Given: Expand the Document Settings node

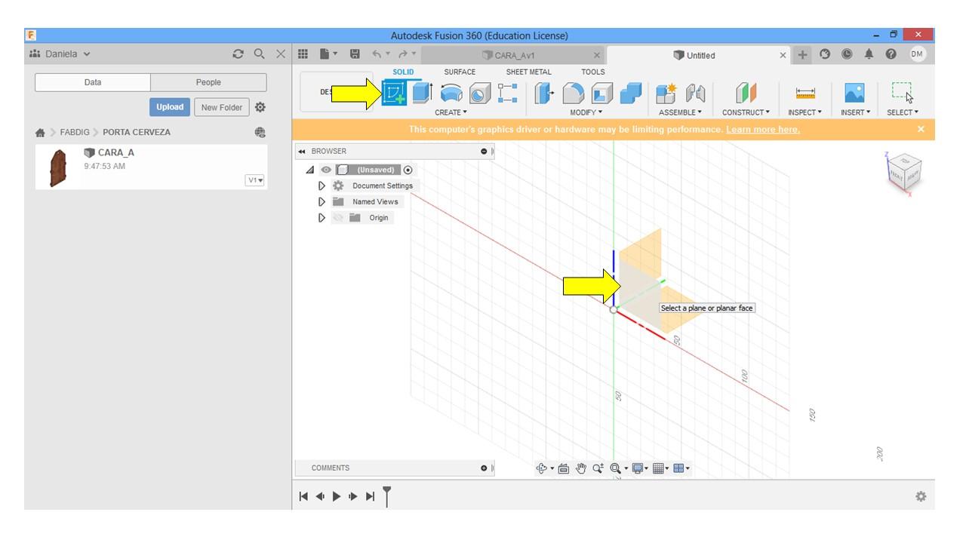Looking at the screenshot, I should tap(322, 186).
